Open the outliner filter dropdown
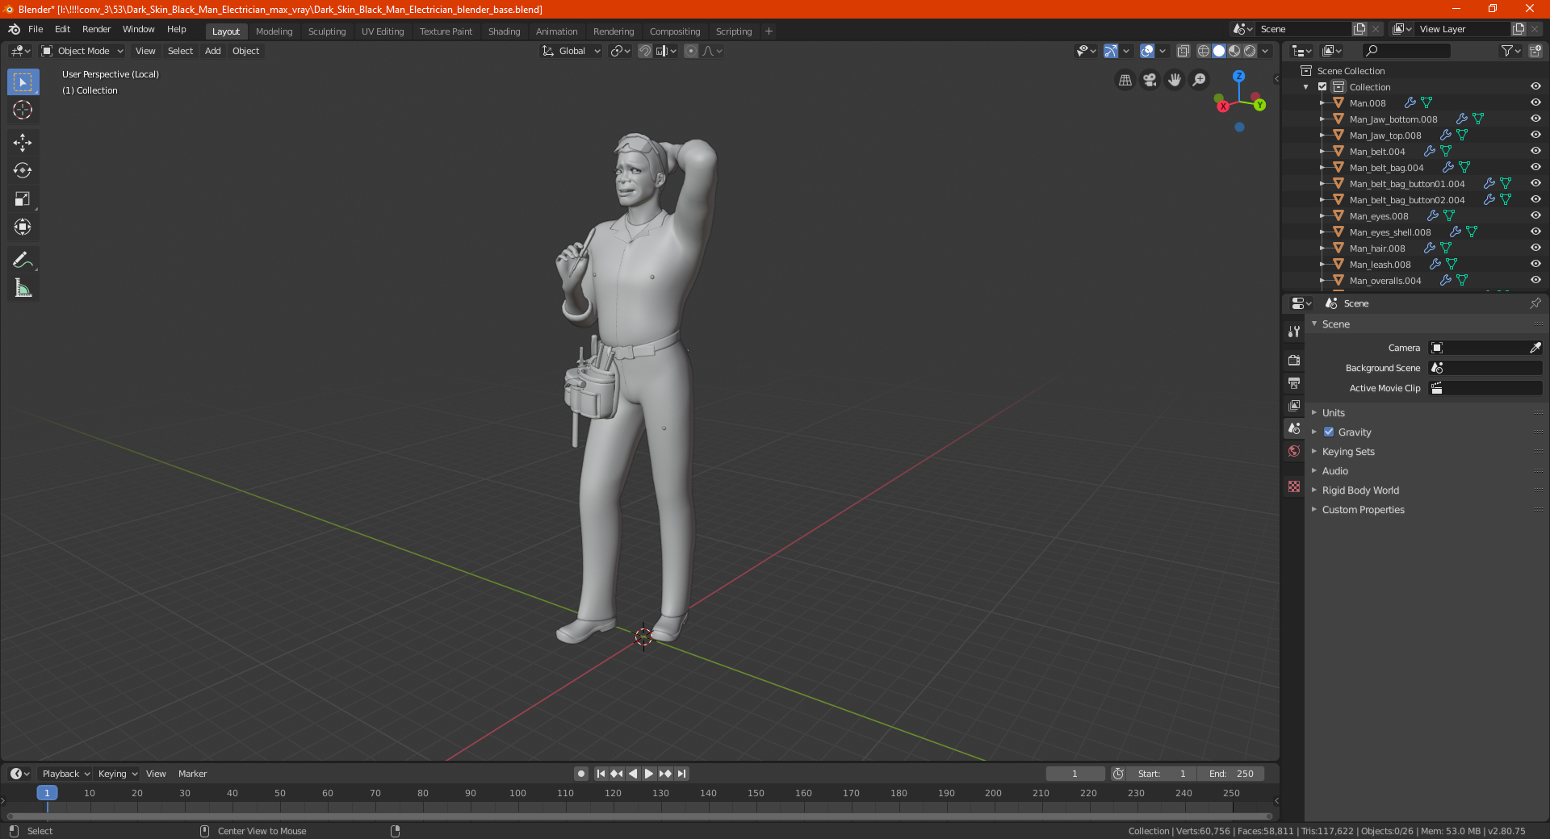 1510,51
